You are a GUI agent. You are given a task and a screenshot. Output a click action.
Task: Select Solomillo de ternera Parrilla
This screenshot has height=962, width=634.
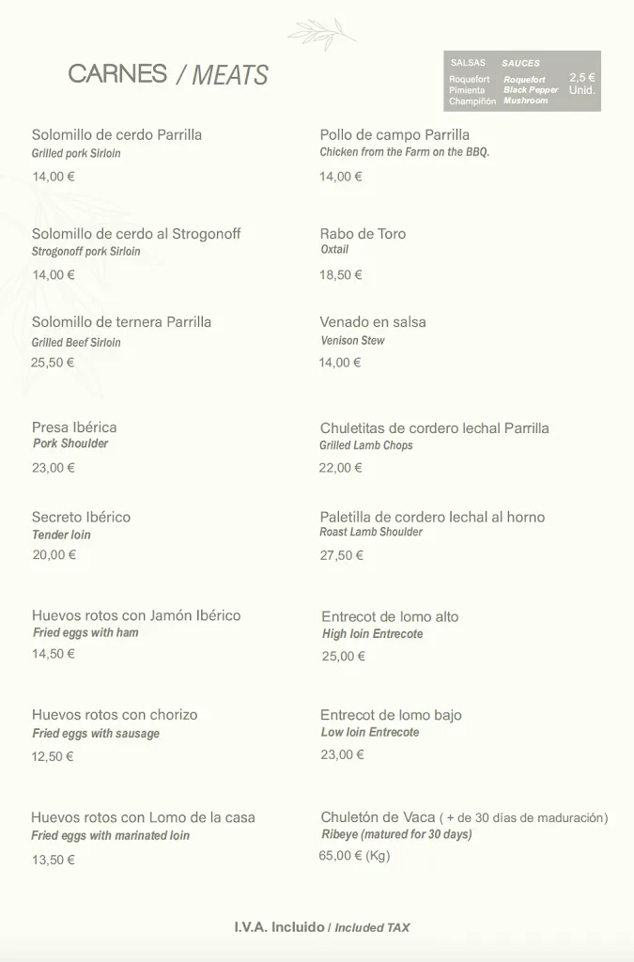(x=121, y=321)
